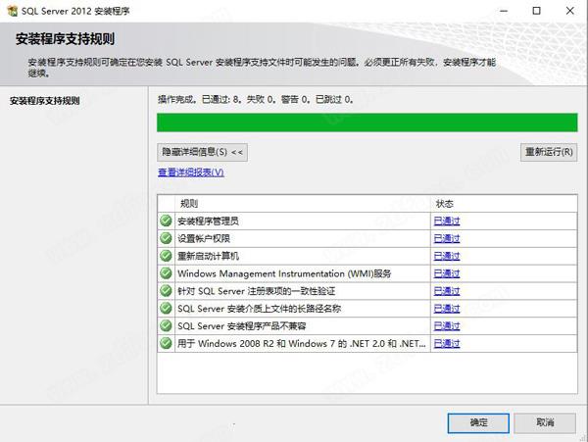Click green check icon for 长路径名称 rule
The image size is (588, 442).
click(x=166, y=308)
